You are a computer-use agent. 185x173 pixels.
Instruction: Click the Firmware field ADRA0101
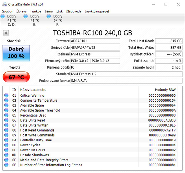tap(95, 41)
